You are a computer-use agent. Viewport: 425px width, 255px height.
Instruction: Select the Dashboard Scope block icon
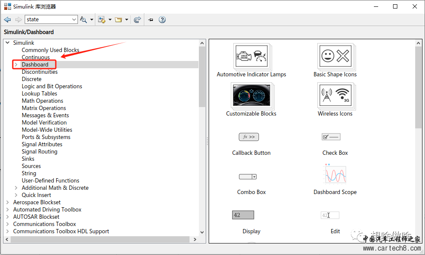(x=335, y=174)
